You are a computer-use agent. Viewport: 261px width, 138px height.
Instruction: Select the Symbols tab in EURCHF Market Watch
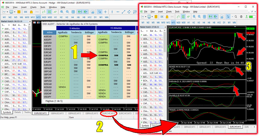click(x=145, y=126)
